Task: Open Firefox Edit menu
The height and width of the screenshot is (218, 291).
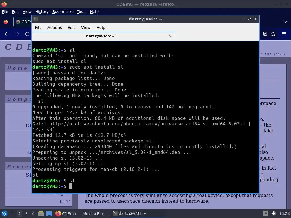Action: (x=15, y=12)
